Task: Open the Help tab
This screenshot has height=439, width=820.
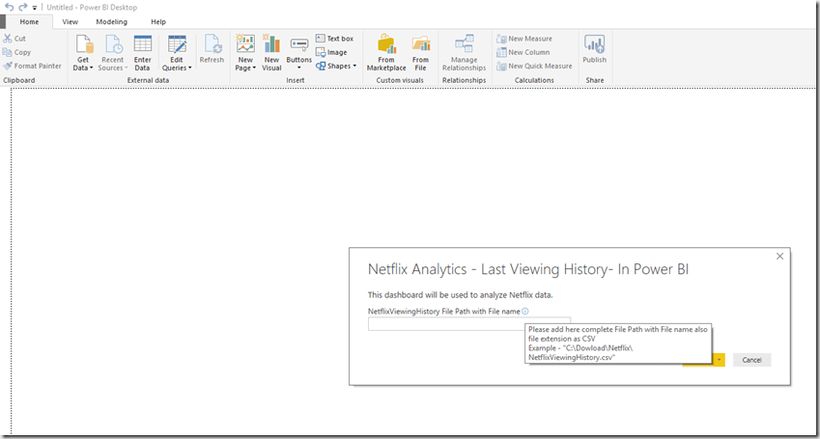Action: (x=158, y=21)
